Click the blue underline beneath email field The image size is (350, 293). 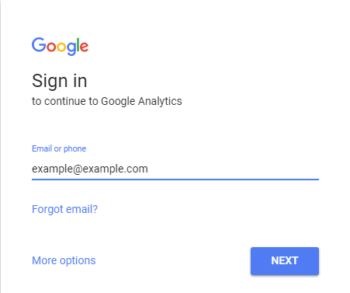click(175, 180)
